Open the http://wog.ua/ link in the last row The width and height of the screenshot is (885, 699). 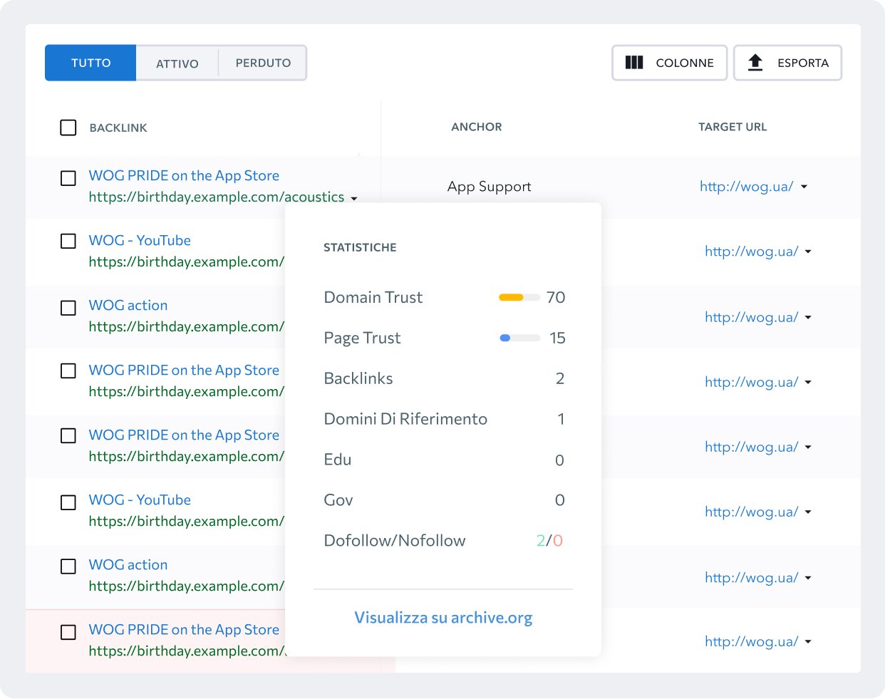tap(751, 641)
